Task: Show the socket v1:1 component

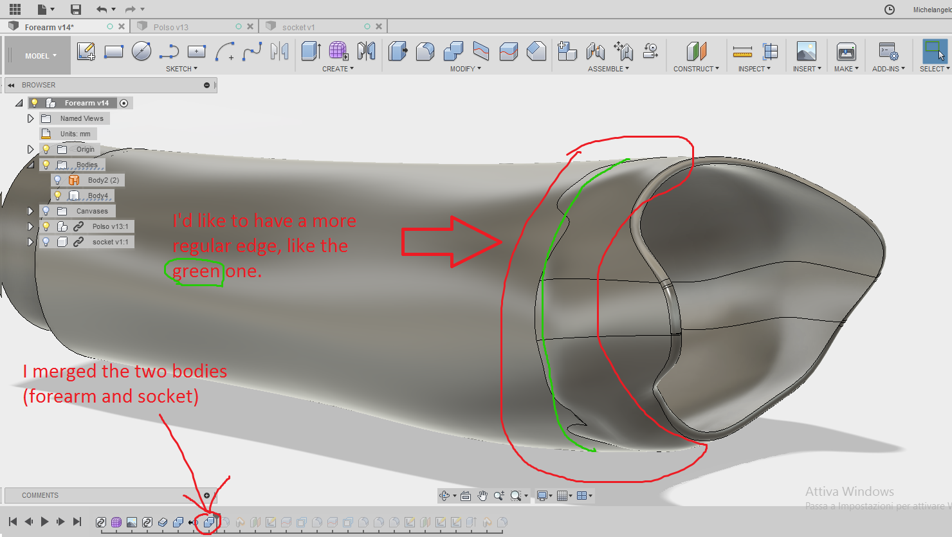Action: [x=46, y=241]
